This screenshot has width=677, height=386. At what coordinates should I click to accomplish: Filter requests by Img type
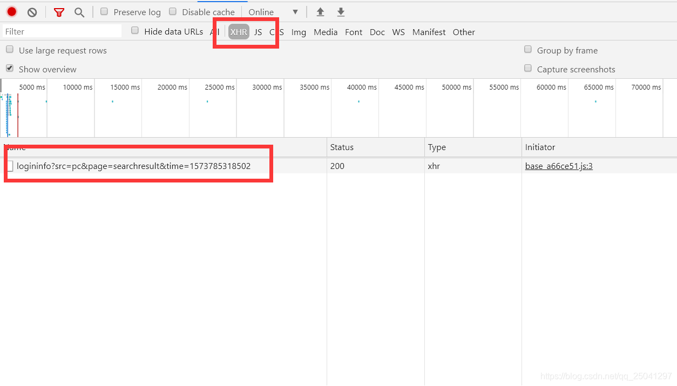pos(299,32)
